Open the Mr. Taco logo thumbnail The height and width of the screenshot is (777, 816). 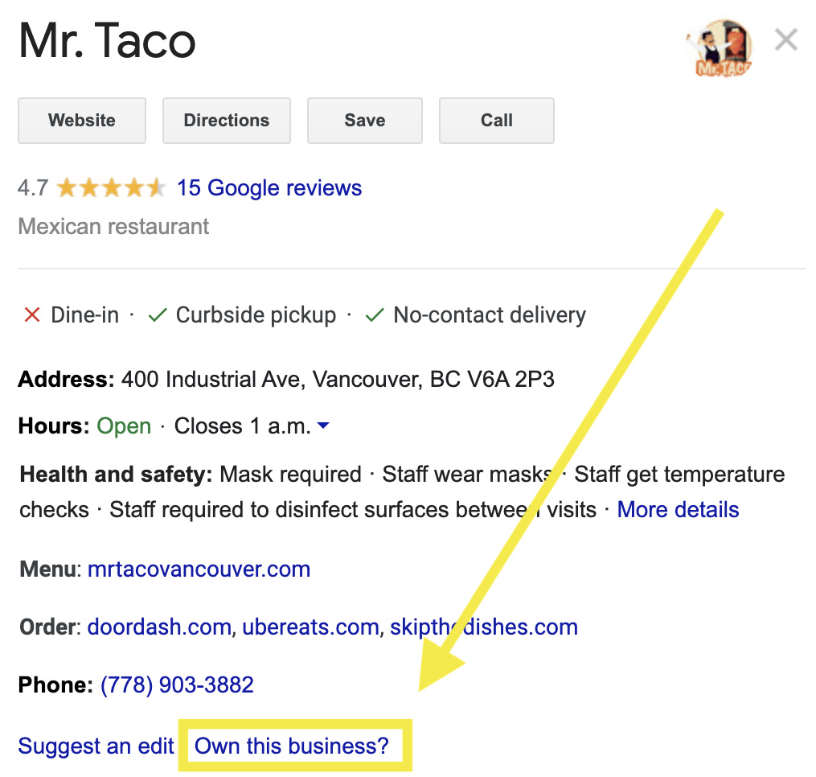tap(720, 47)
